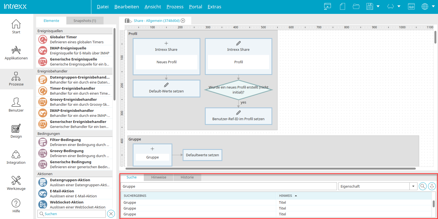Screen dimensions: 438x219
Task: Select the Datengruppen-Aktion element icon
Action: tap(43, 182)
